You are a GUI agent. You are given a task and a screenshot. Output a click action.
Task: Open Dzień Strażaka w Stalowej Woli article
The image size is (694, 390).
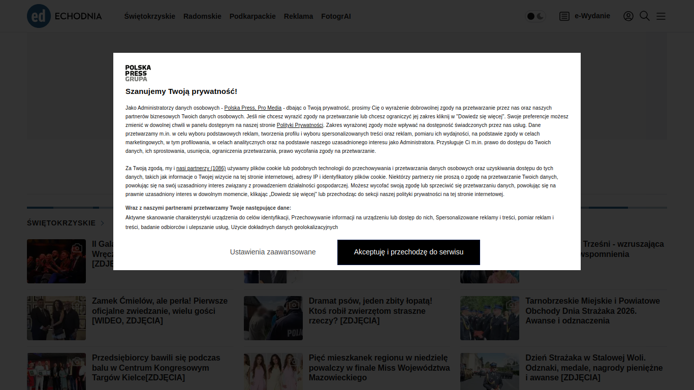[594, 368]
